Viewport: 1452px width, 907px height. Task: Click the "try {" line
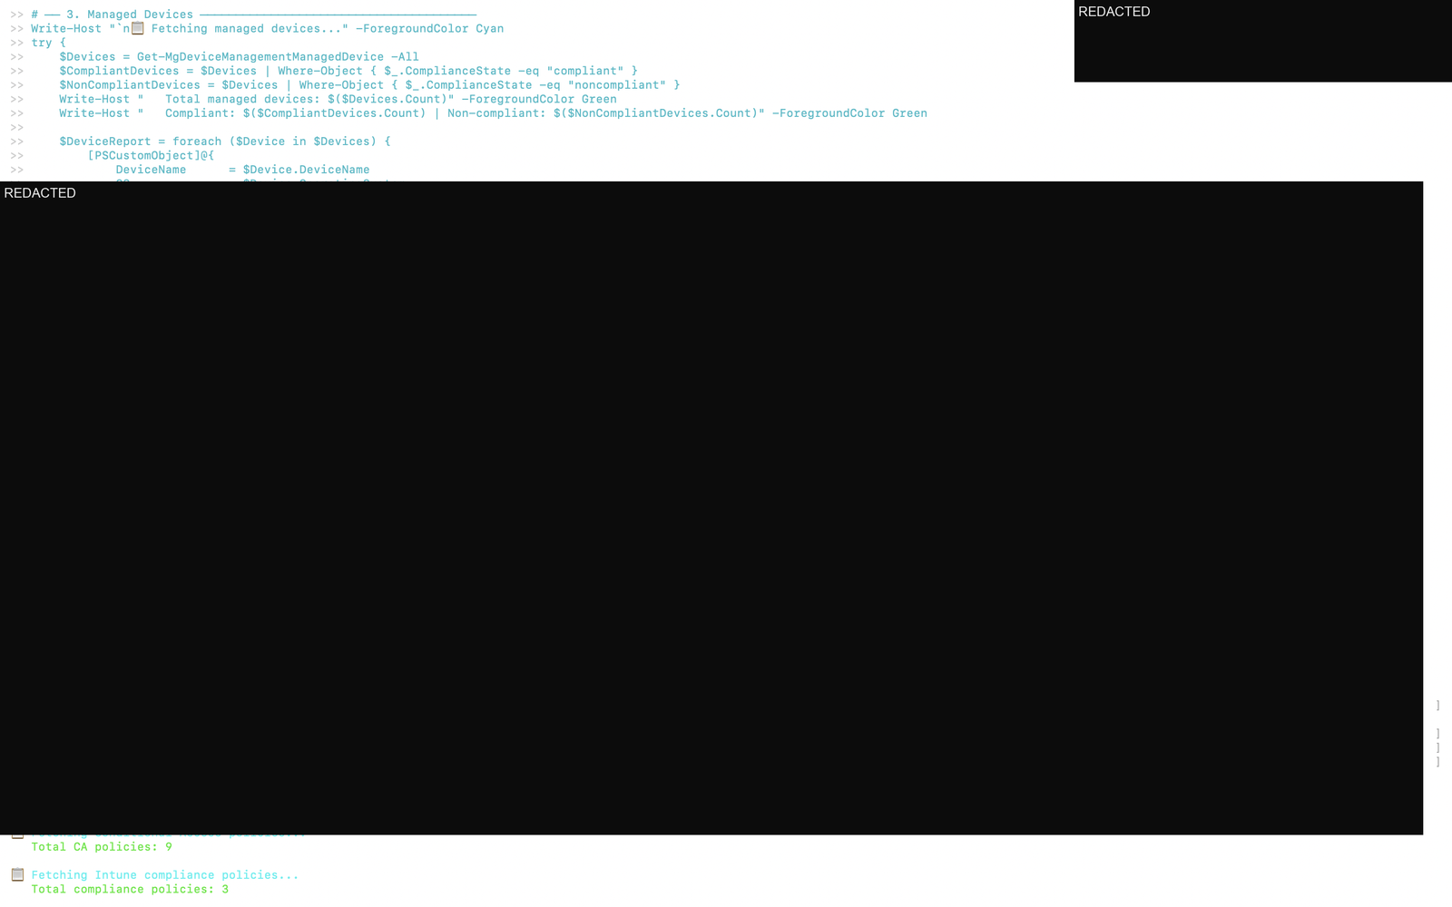pyautogui.click(x=48, y=43)
